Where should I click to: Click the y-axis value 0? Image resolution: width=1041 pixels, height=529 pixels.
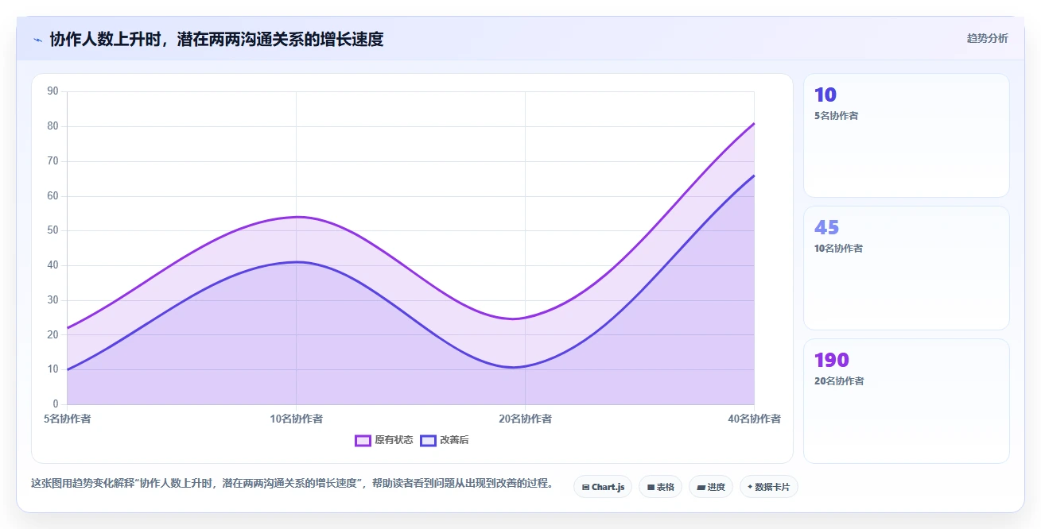(56, 404)
